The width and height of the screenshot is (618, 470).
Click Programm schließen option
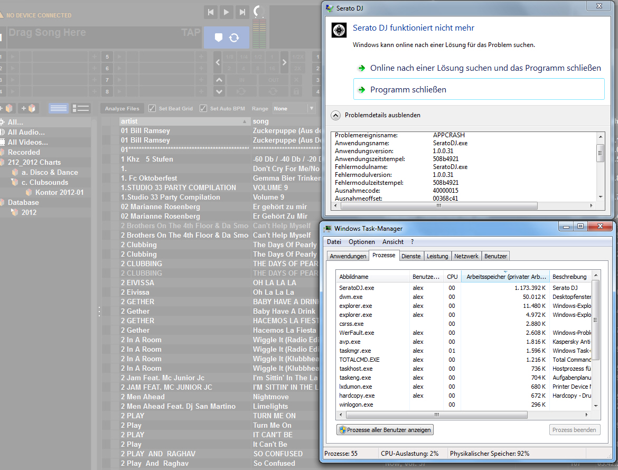click(479, 89)
